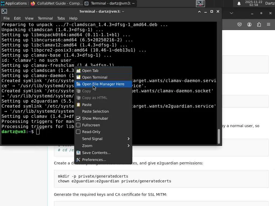
Task: Click the clipboard icon next to Paste
Action: (78, 105)
